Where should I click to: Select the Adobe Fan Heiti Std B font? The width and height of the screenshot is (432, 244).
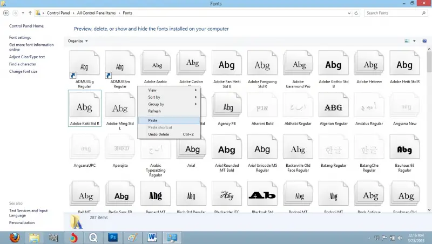click(x=226, y=63)
